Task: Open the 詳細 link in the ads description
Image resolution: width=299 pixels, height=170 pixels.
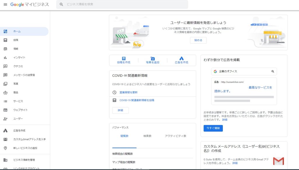Action: coord(225,120)
